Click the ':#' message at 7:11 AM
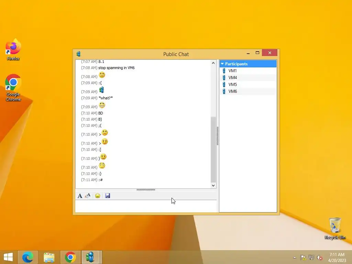Image resolution: width=352 pixels, height=264 pixels. [x=101, y=180]
